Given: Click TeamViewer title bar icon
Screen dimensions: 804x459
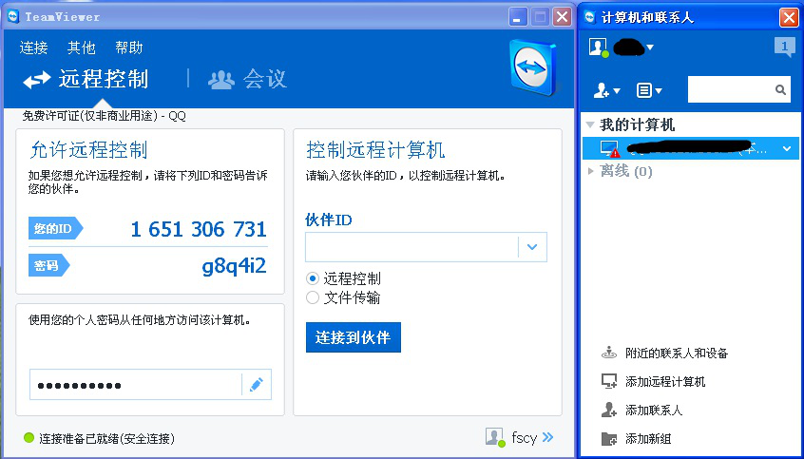Looking at the screenshot, I should click(x=13, y=16).
